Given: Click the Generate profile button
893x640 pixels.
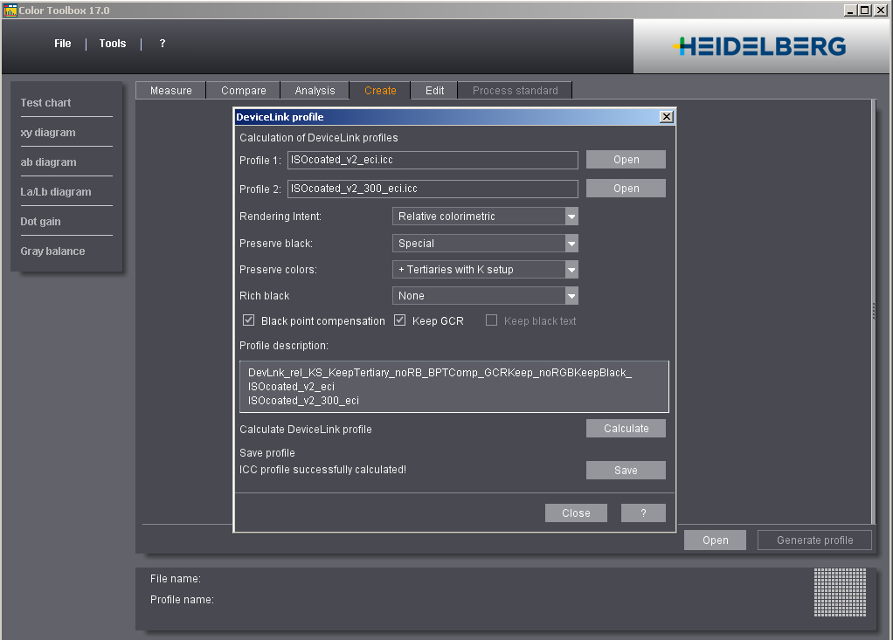Looking at the screenshot, I should (814, 540).
